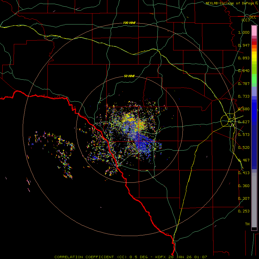
Task: Select the 0.360 scale value
Action: (244, 186)
